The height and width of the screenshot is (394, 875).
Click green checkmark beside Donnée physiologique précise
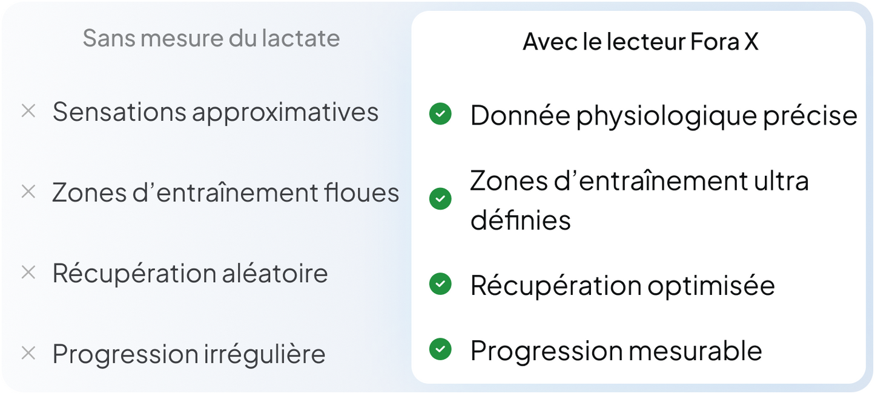pyautogui.click(x=440, y=114)
